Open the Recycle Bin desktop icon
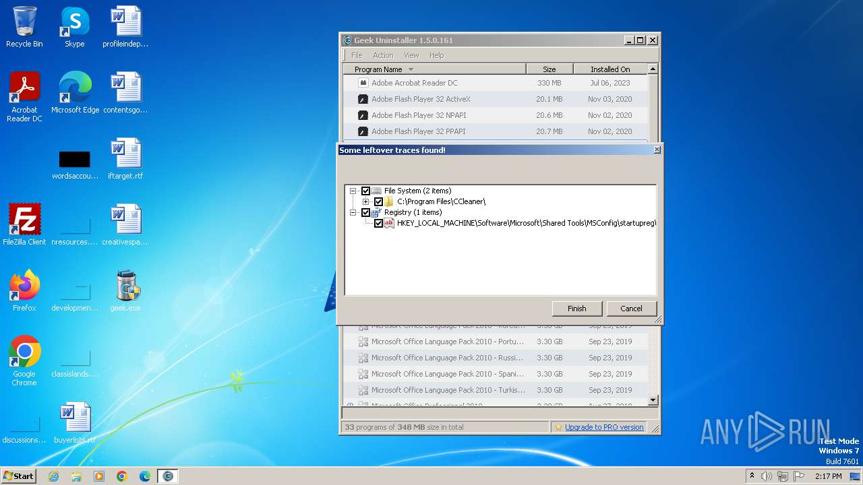The image size is (863, 485). click(x=24, y=27)
